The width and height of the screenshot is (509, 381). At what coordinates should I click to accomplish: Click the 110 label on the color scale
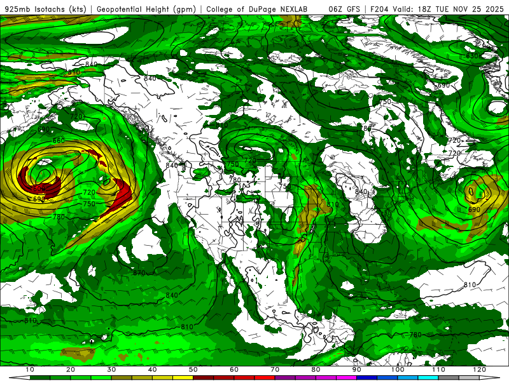(438, 370)
